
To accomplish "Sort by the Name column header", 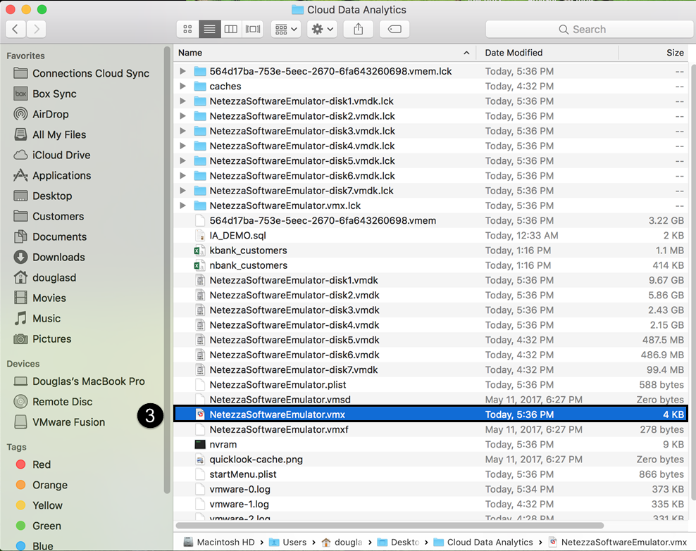I will (325, 53).
